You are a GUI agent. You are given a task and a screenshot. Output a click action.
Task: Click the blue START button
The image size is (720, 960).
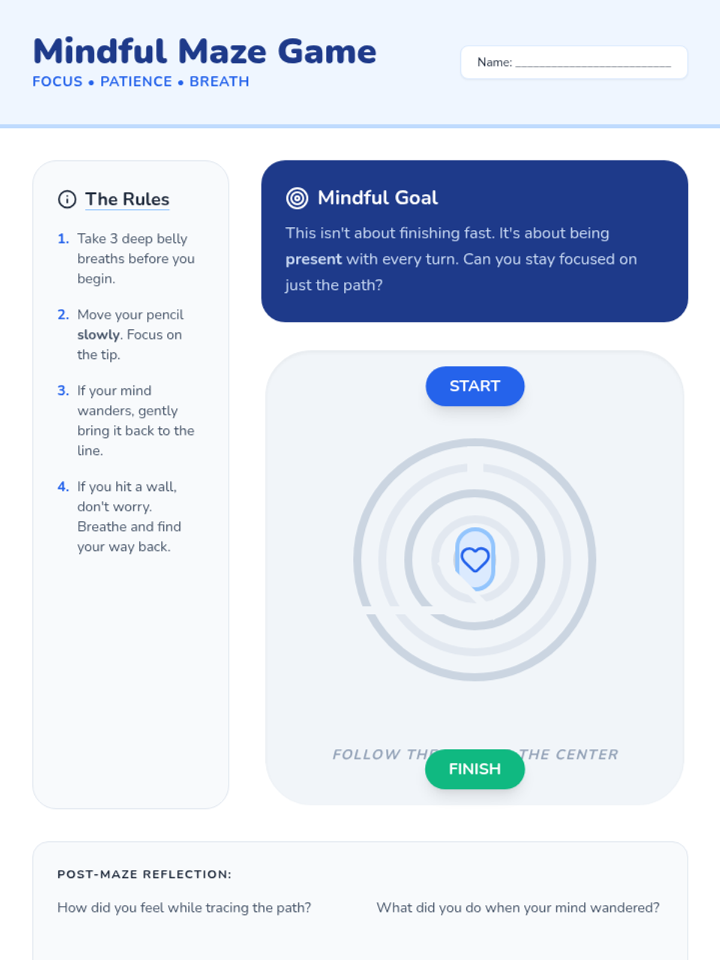pyautogui.click(x=475, y=386)
